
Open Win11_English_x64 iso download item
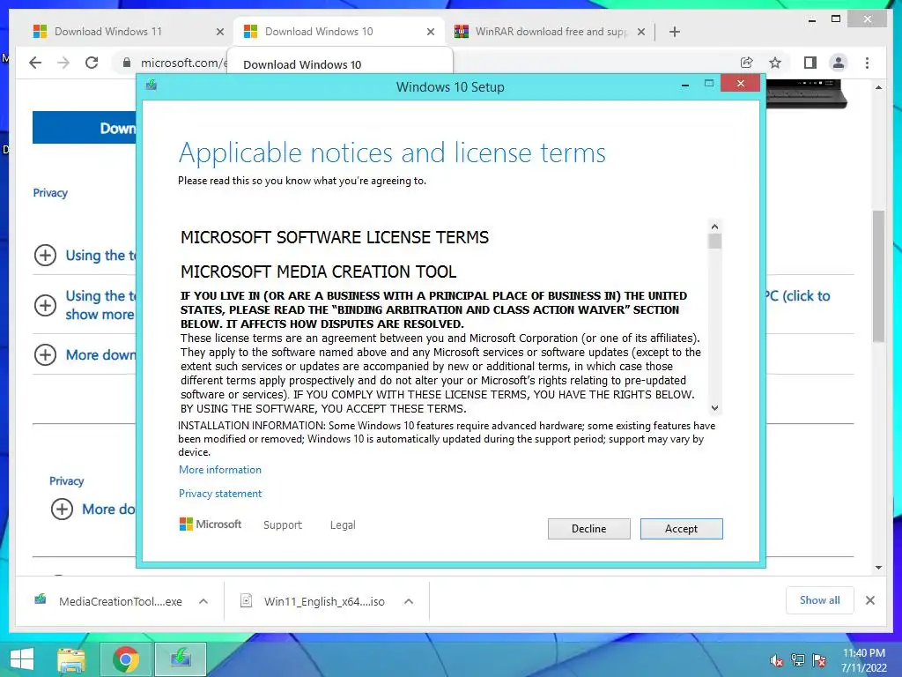point(324,601)
